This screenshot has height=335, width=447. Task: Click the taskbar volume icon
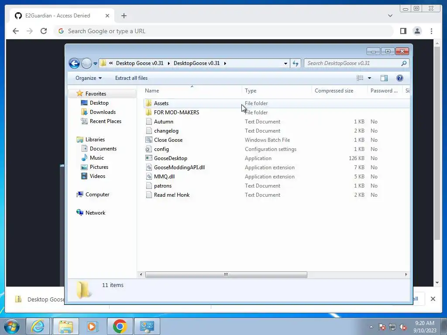point(403,327)
